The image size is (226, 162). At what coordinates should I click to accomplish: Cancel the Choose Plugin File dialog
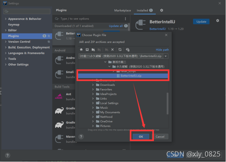click(160, 137)
